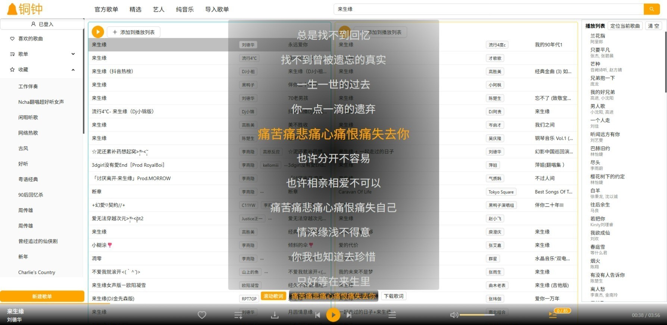
Task: Skip to previous track
Action: click(x=317, y=315)
